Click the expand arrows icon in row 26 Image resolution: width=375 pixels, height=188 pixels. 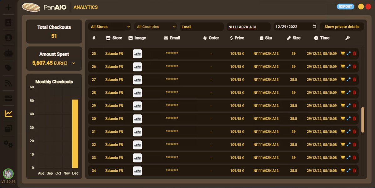(348, 67)
